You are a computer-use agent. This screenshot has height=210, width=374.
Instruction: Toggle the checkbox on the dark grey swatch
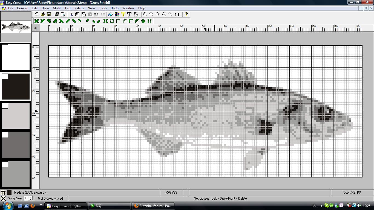point(5,135)
